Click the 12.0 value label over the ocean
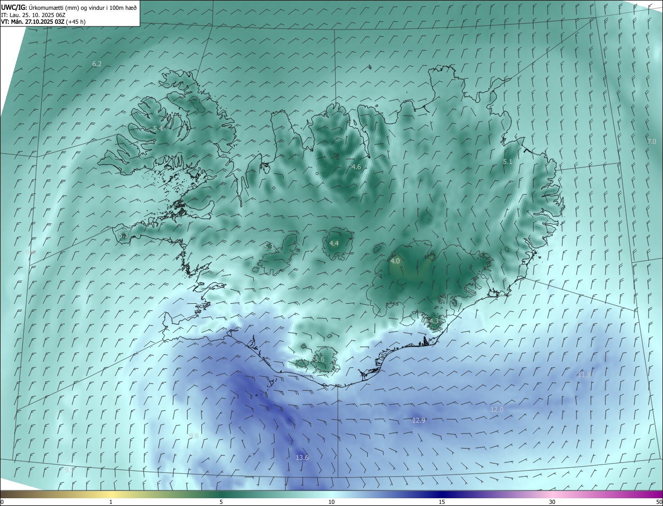This screenshot has height=506, width=663. tap(497, 409)
